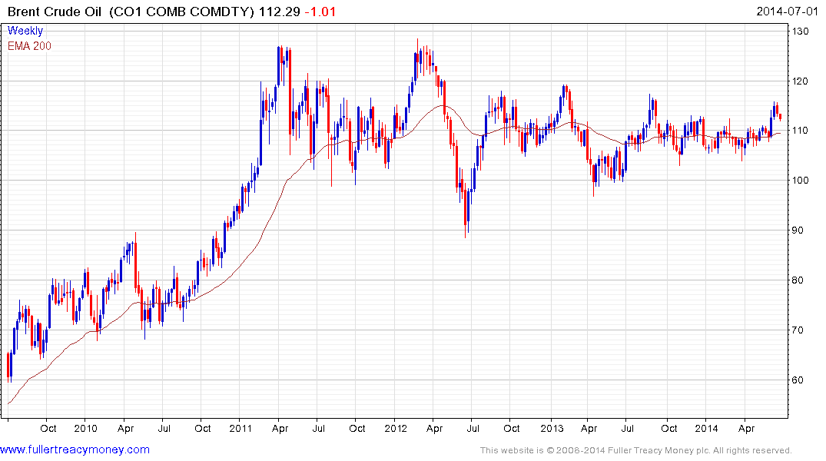Click the last price value 112.29
The image size is (826, 461).
point(279,12)
